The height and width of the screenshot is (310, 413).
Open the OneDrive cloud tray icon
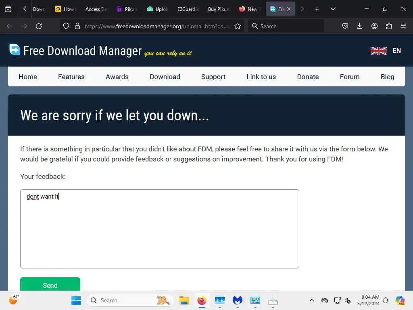325,300
